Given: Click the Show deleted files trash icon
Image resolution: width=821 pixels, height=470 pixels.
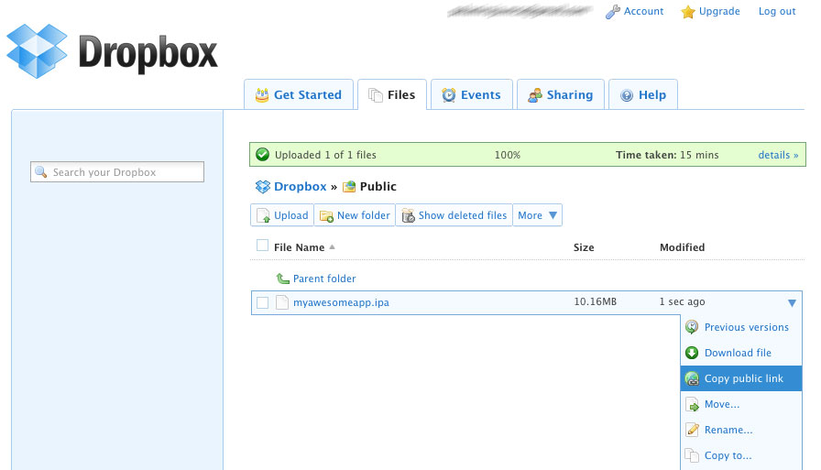Looking at the screenshot, I should pos(409,215).
